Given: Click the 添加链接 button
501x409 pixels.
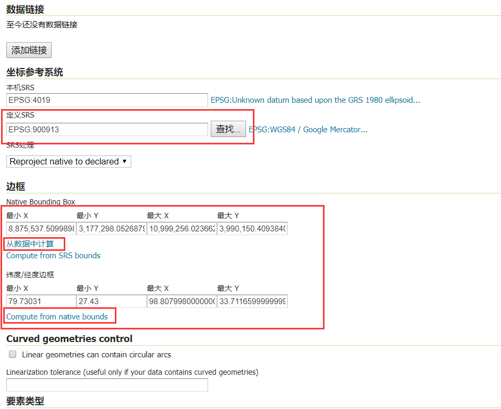Looking at the screenshot, I should pyautogui.click(x=28, y=50).
